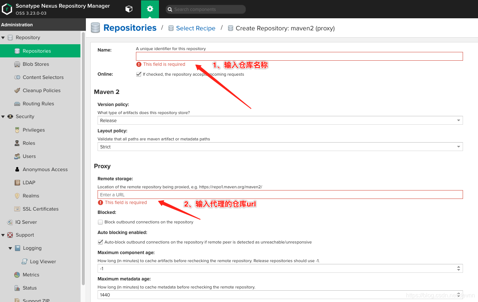Adjust Maximum component age stepper arrows
Image resolution: width=478 pixels, height=302 pixels.
[459, 268]
